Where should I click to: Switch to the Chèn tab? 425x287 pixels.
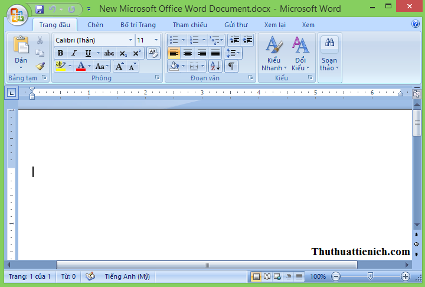coord(95,25)
